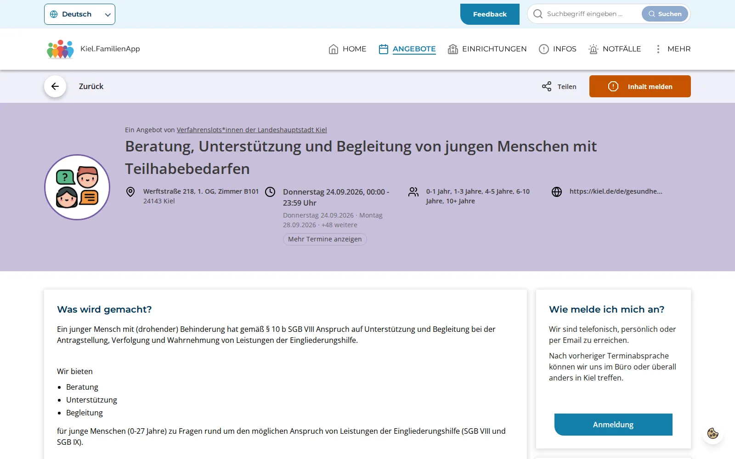The height and width of the screenshot is (459, 735).
Task: Click the info circle icon beside INFOS
Action: pyautogui.click(x=544, y=49)
